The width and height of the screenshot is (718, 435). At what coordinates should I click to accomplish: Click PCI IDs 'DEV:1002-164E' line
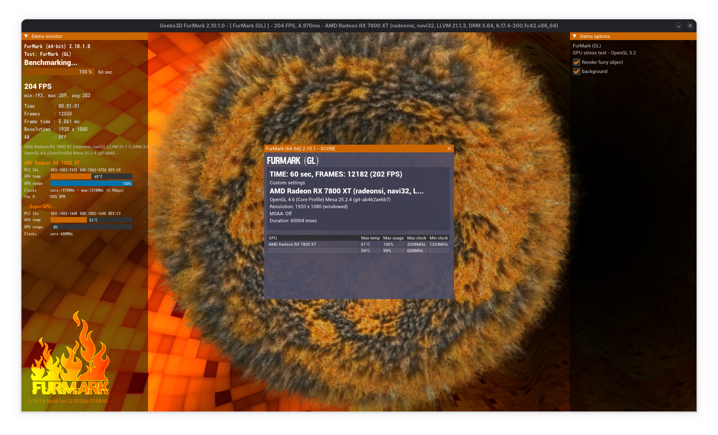coord(86,213)
